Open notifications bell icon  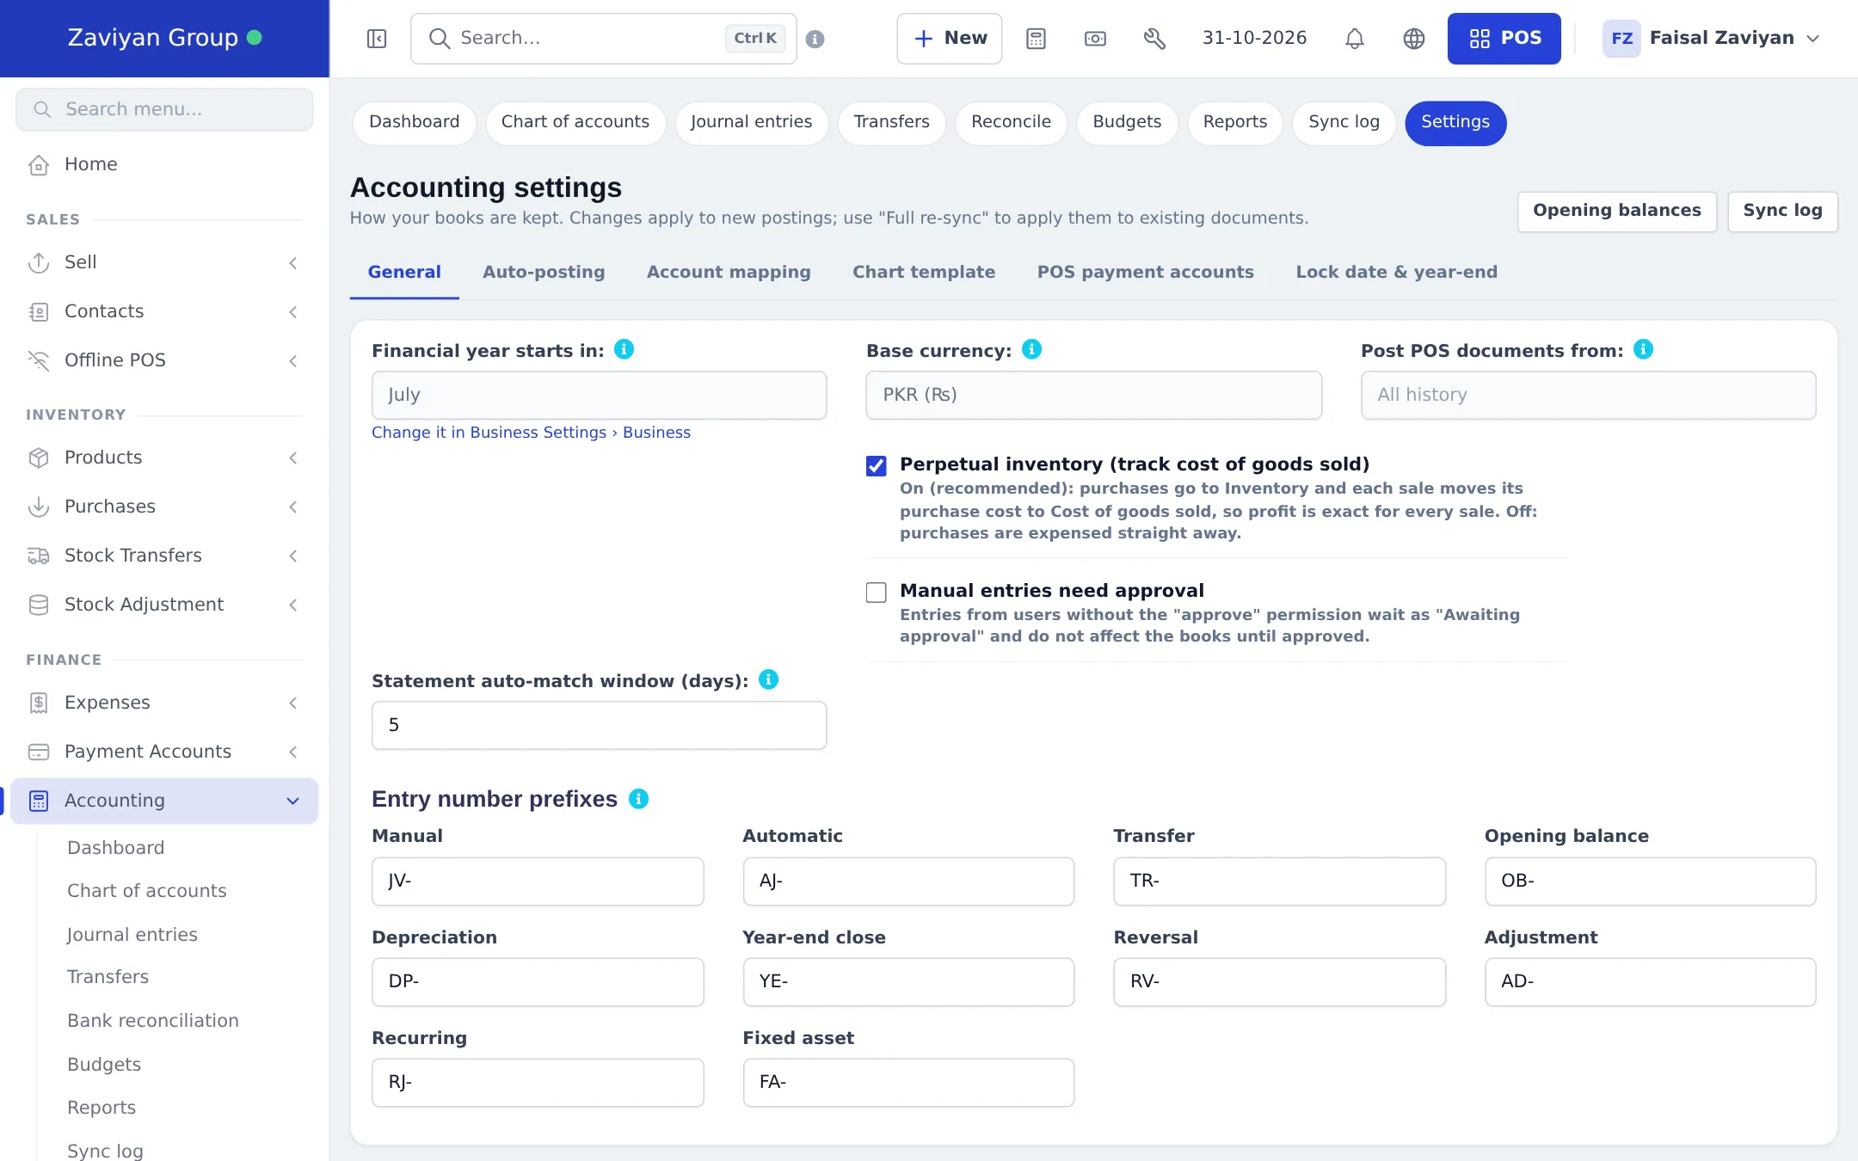point(1355,39)
